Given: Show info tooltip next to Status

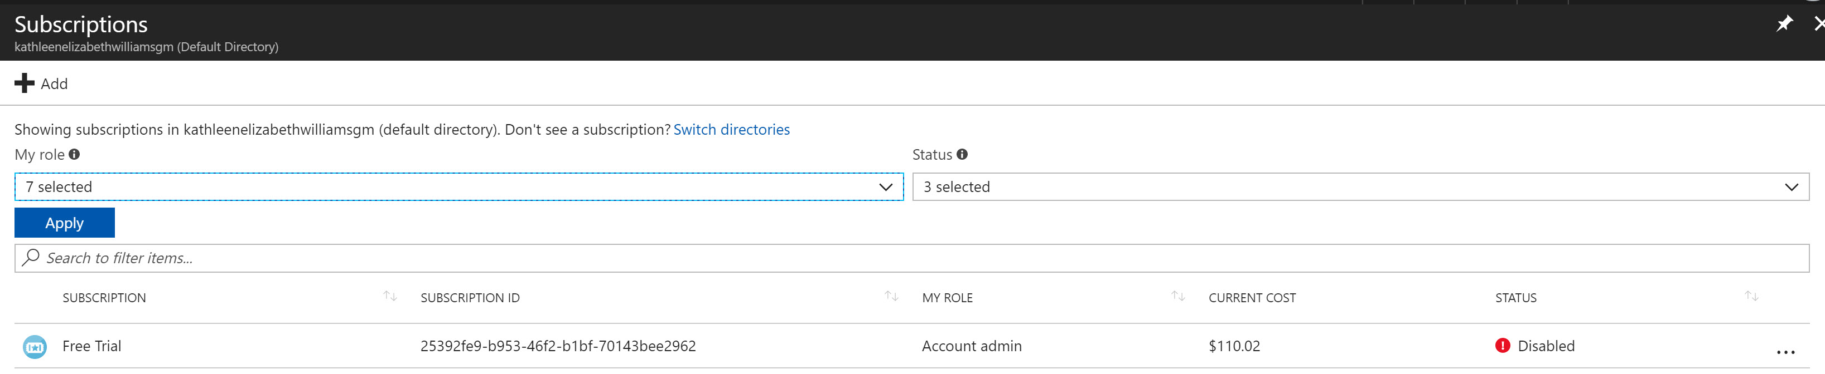Looking at the screenshot, I should click(962, 154).
